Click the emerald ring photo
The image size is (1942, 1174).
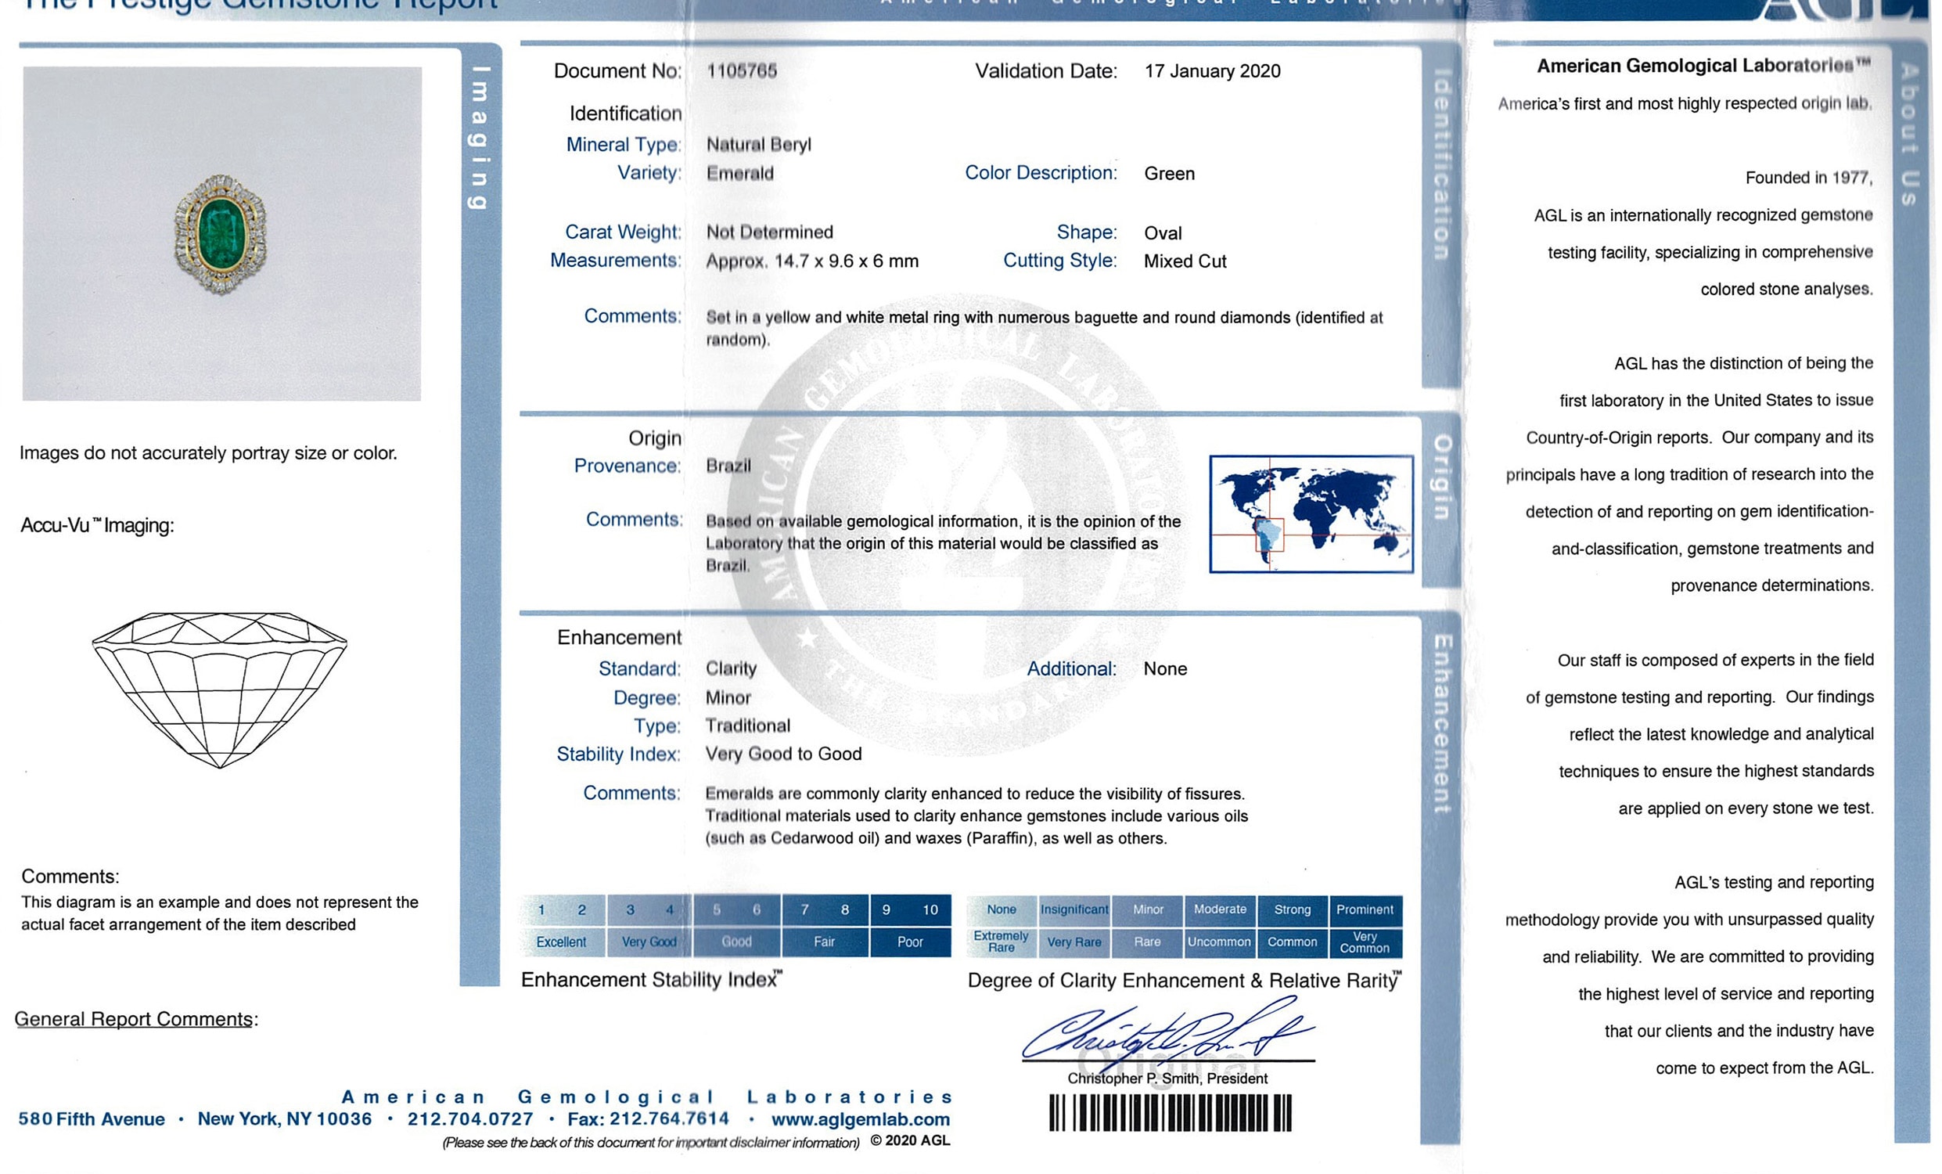pos(221,233)
